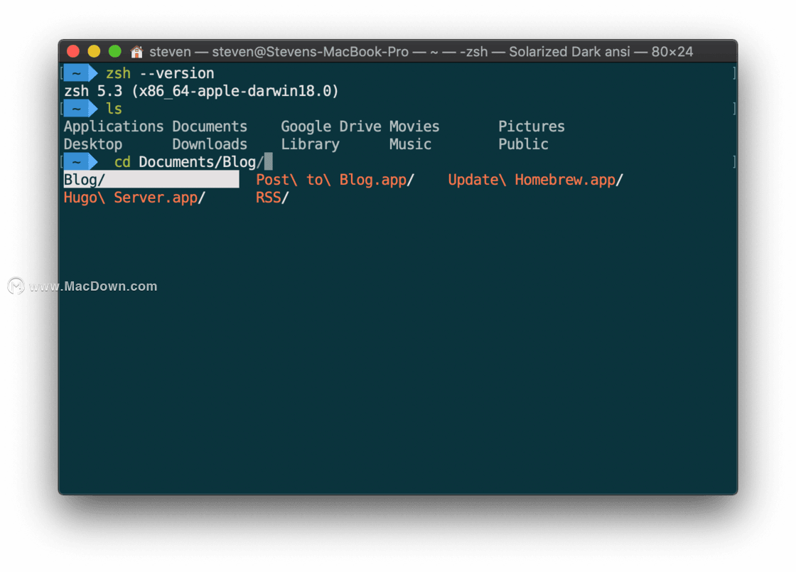796x572 pixels.
Task: Select the 'RSS/' completion entry
Action: [272, 198]
